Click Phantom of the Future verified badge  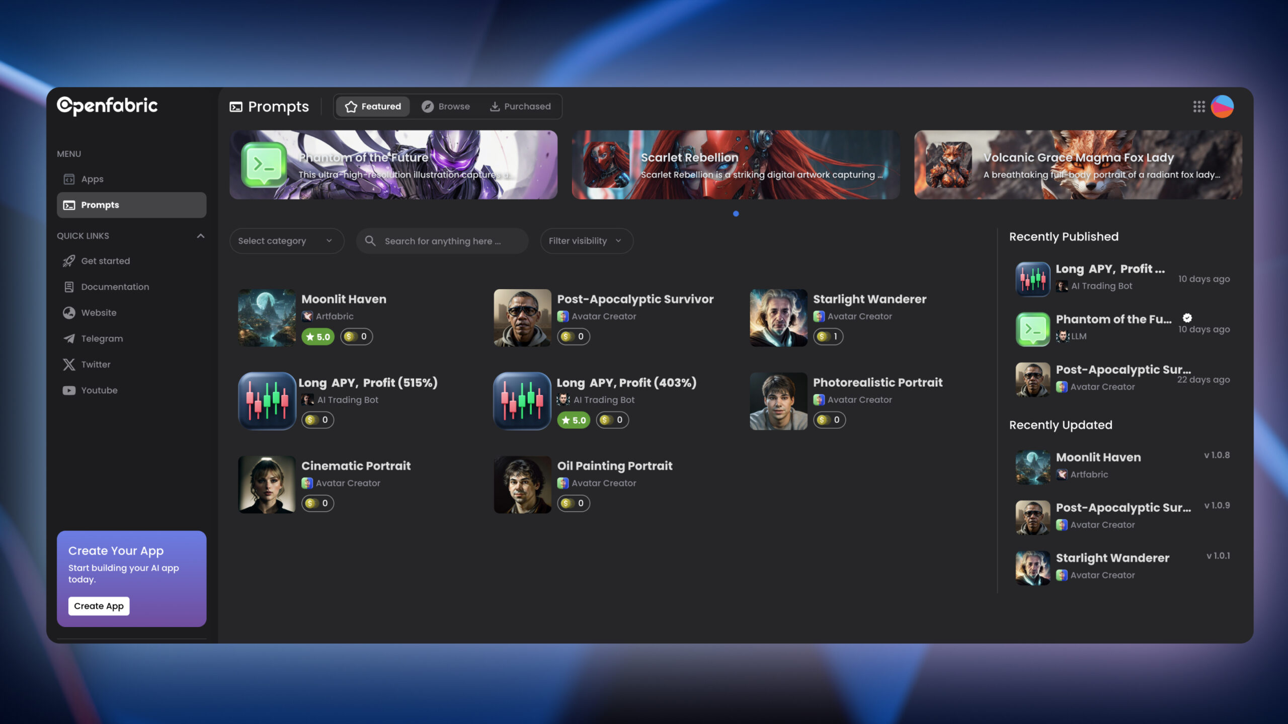1187,318
